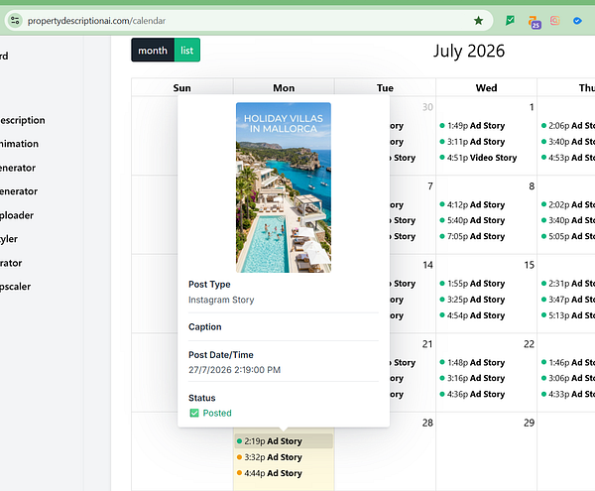Select the 4:44p Ad Story event
This screenshot has width=595, height=491.
[284, 473]
